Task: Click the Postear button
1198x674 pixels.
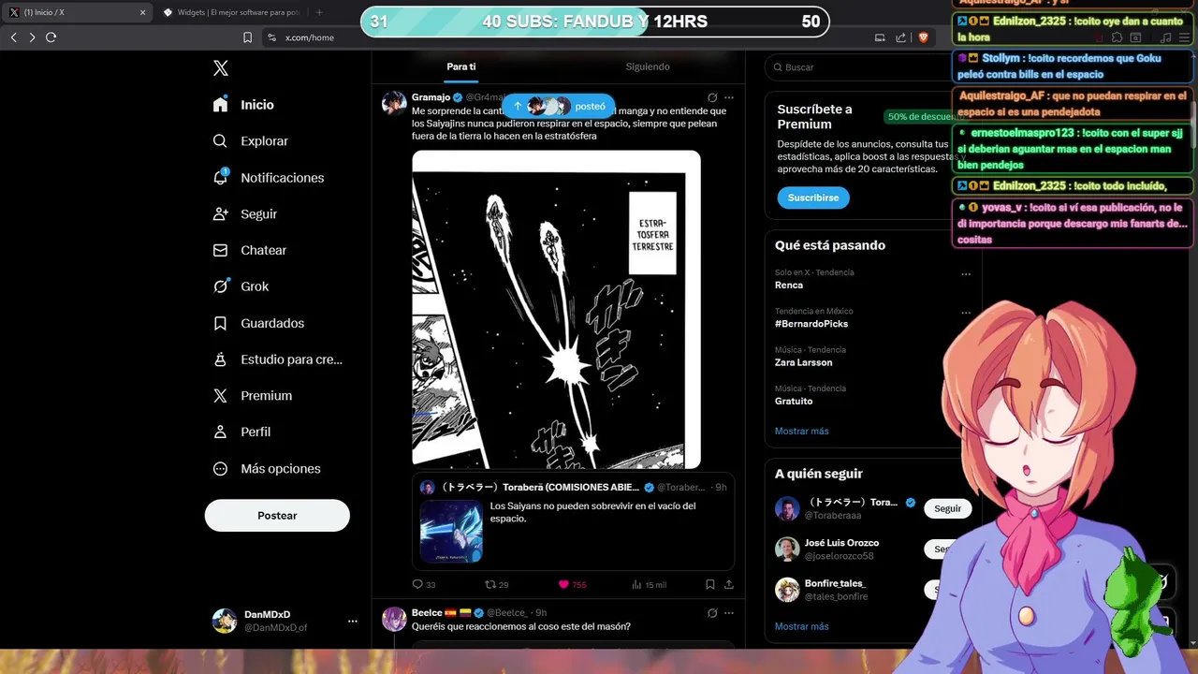Action: pyautogui.click(x=277, y=516)
